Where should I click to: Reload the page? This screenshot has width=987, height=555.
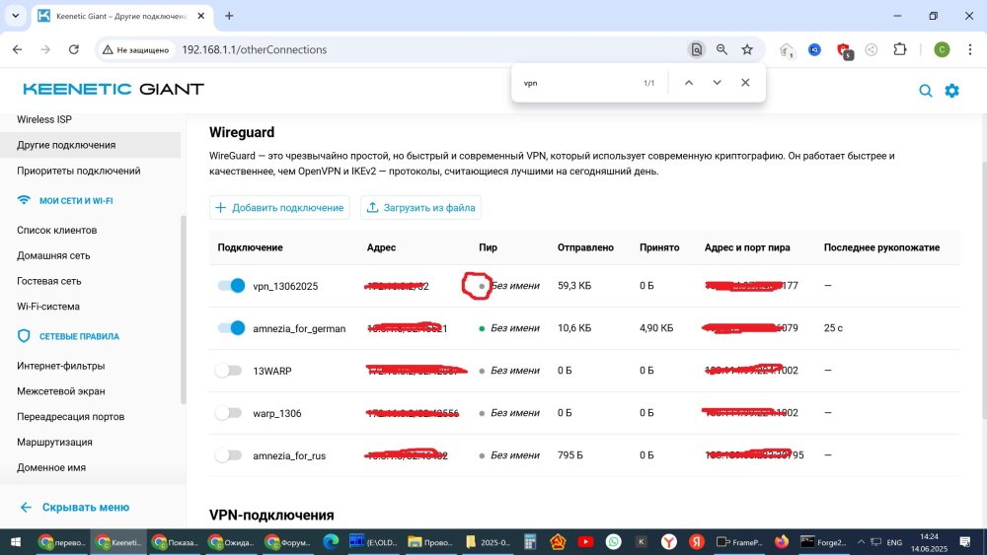coord(74,49)
